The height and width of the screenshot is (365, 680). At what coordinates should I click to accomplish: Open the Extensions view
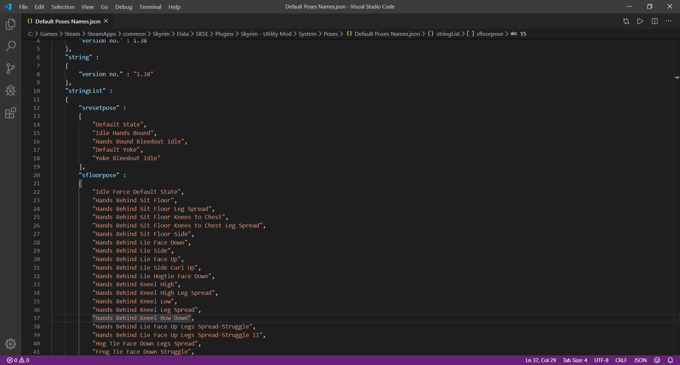point(11,113)
